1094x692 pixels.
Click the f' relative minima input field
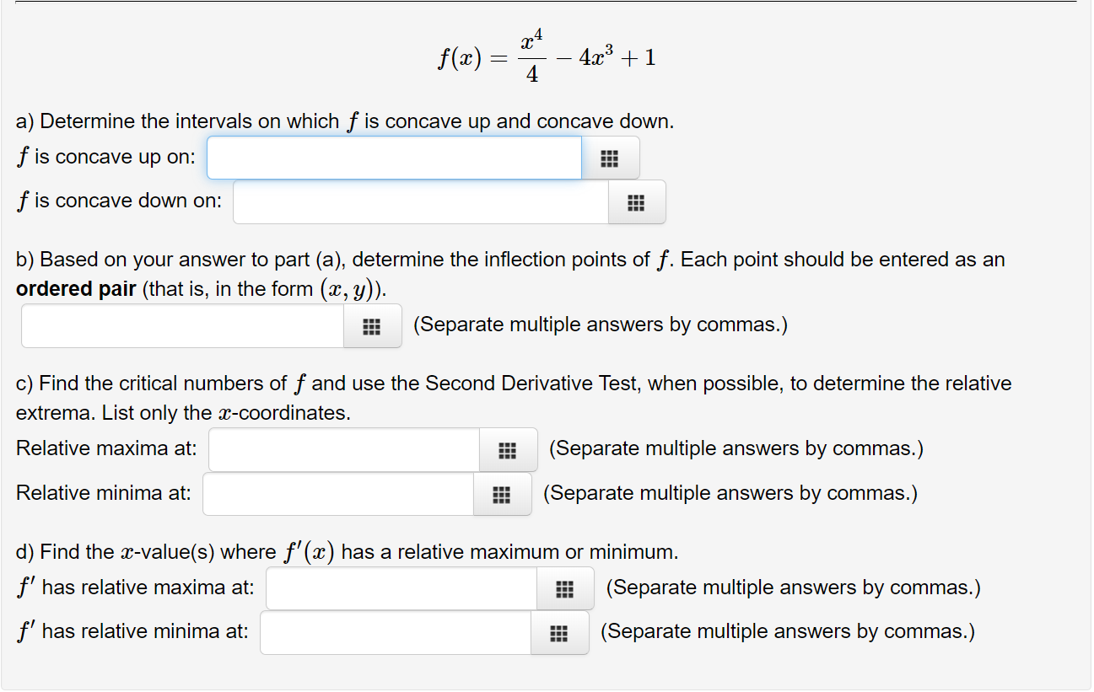pos(394,632)
